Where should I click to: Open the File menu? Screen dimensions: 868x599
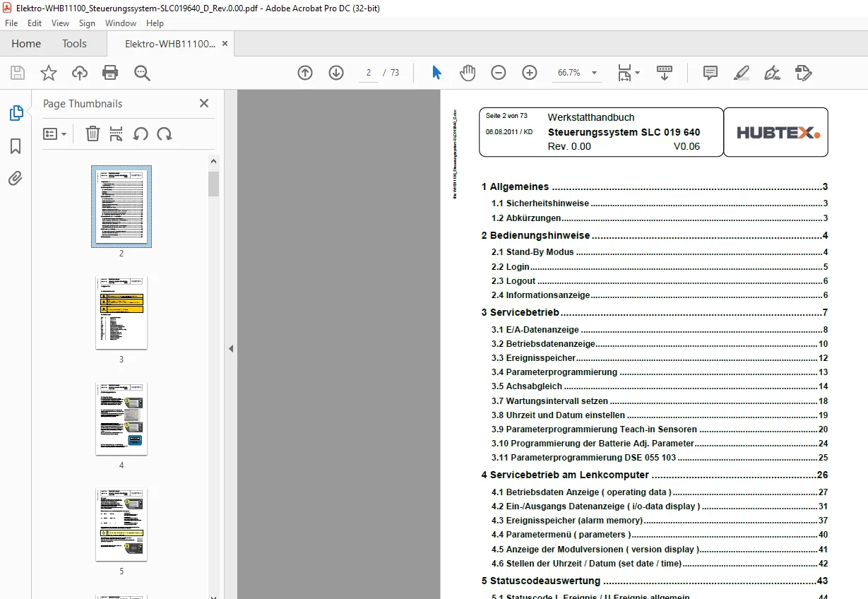coord(11,23)
